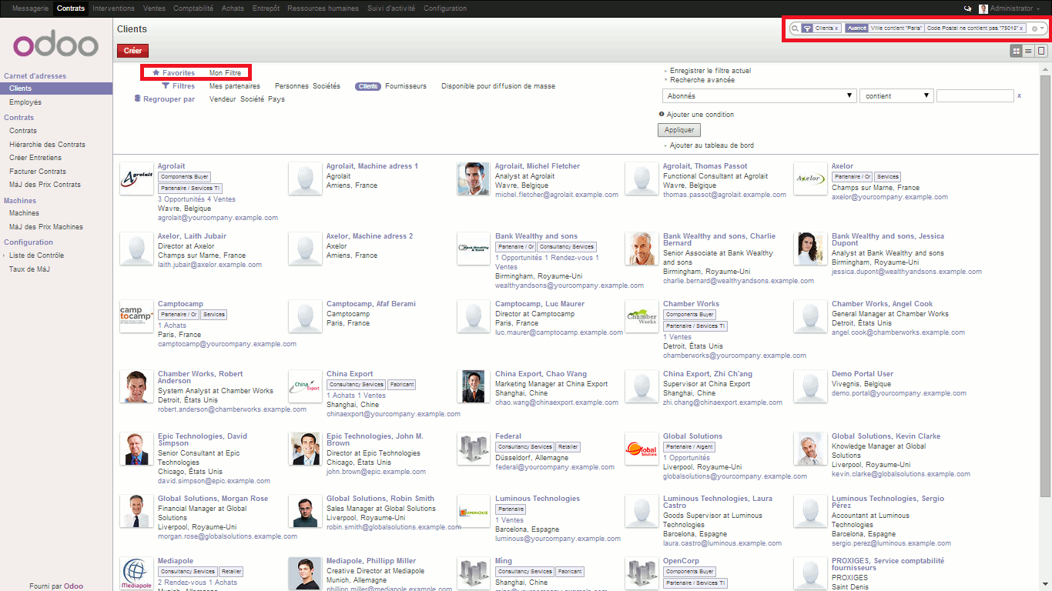Toggle the Mes partenaires filter
Screen dimensions: 1052x591
tap(235, 86)
